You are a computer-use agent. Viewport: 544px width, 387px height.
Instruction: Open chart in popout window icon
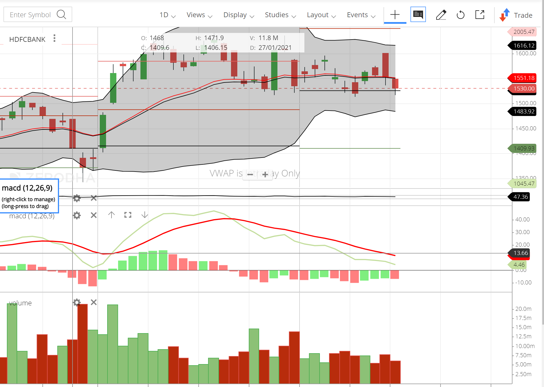pyautogui.click(x=480, y=15)
